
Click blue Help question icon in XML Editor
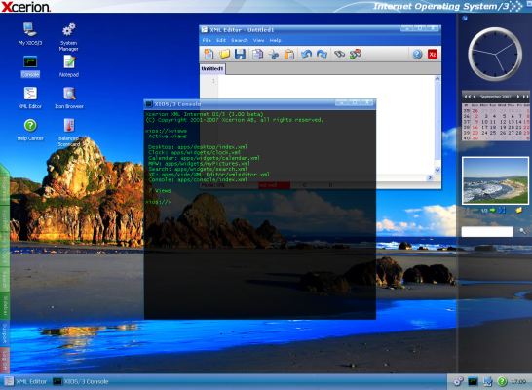pyautogui.click(x=417, y=54)
